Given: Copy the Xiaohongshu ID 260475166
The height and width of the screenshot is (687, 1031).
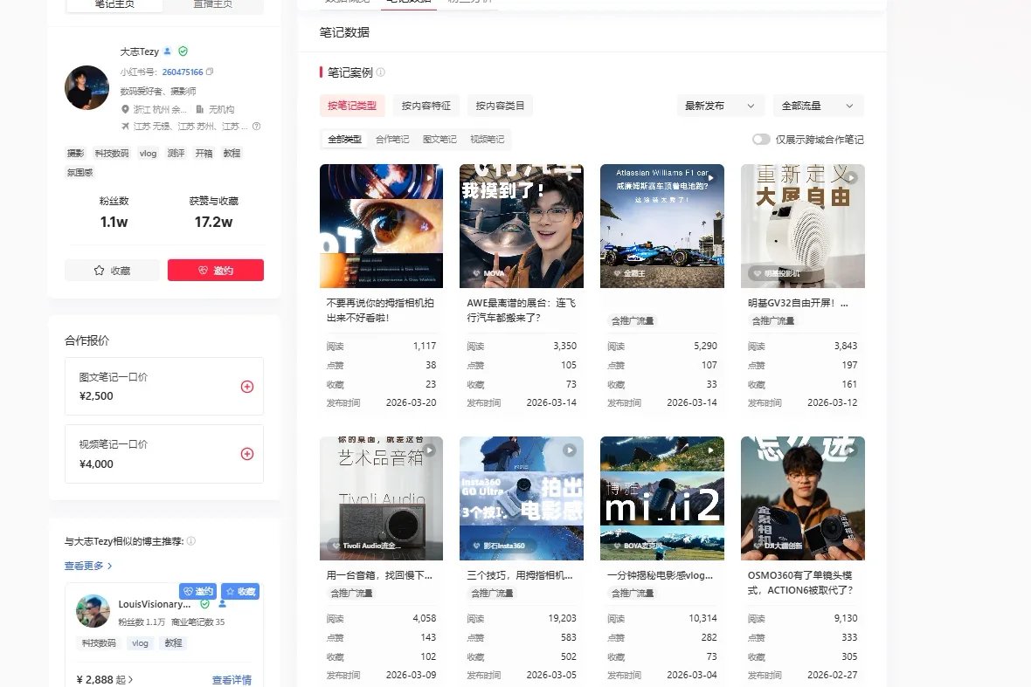Looking at the screenshot, I should 210,72.
